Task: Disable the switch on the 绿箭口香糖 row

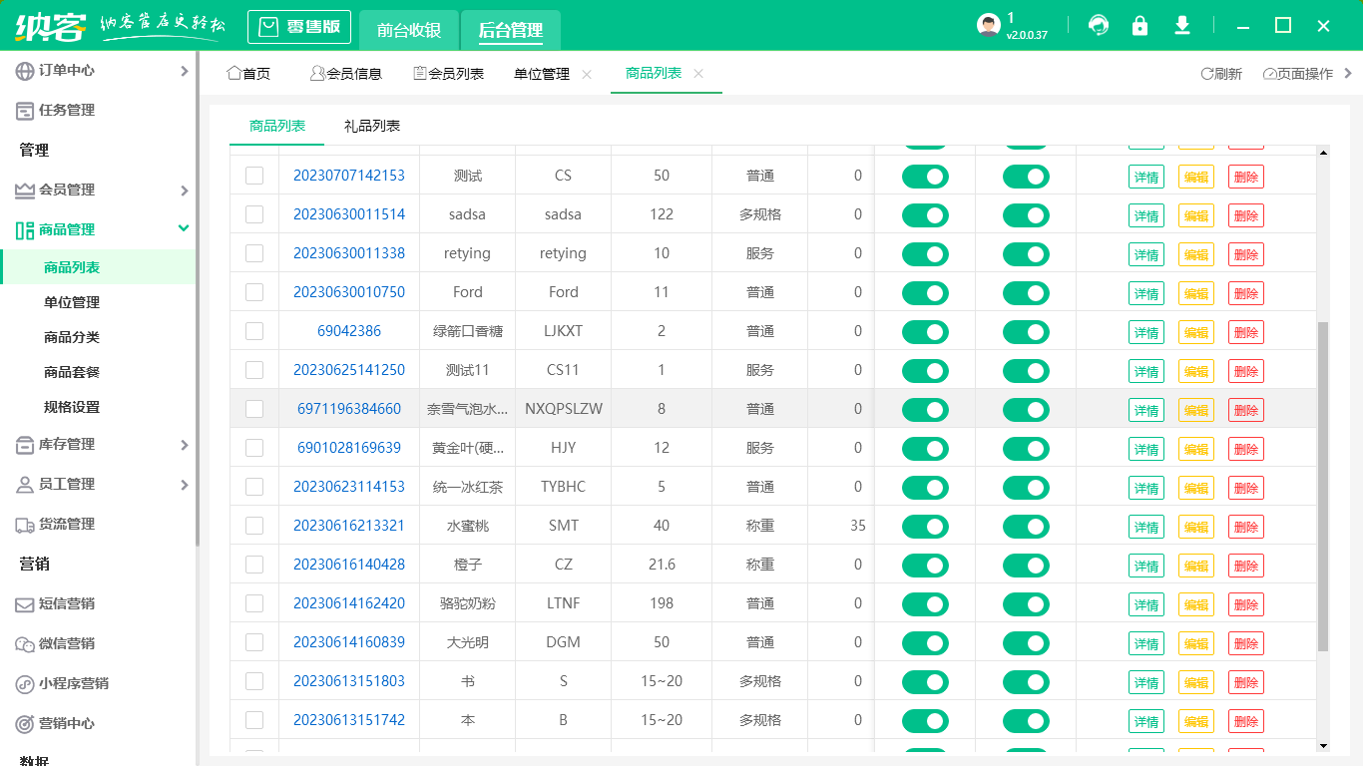Action: pos(925,331)
